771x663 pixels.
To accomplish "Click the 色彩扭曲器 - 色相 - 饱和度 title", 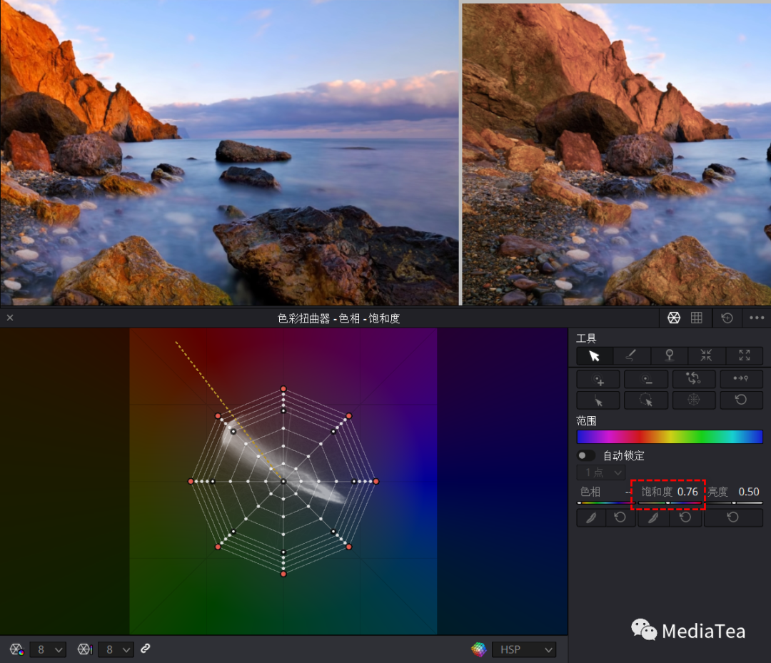I will pos(339,318).
